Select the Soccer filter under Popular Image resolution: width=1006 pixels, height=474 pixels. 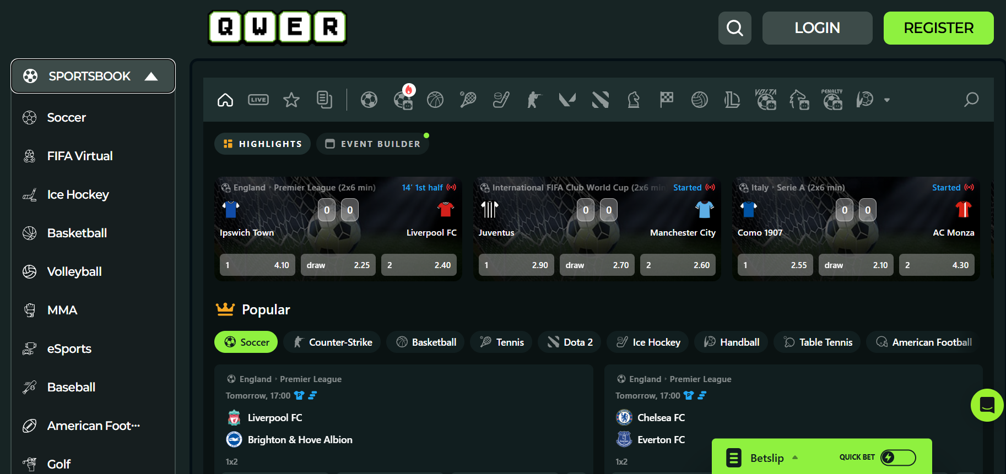[246, 342]
